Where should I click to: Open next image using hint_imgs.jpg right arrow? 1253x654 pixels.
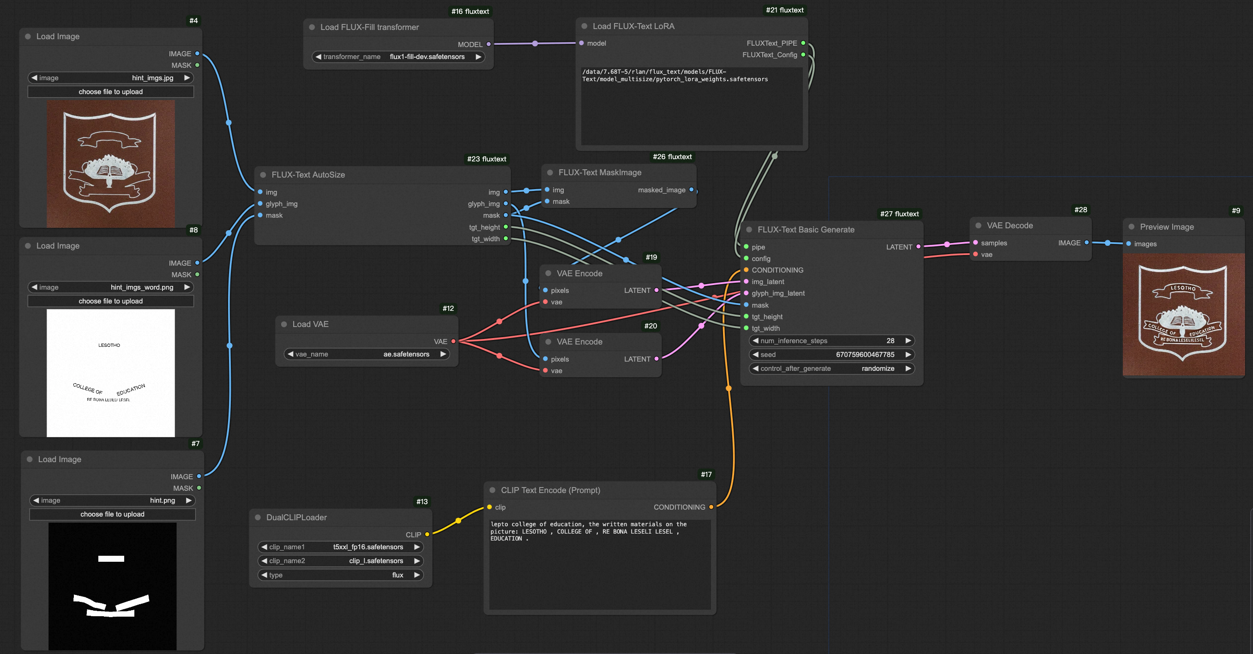pyautogui.click(x=187, y=78)
